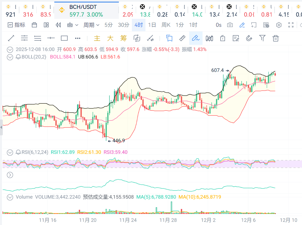Viewport: 302px width, 225px height.
Task: Open the 指标 indicators panel
Action: click(16, 25)
